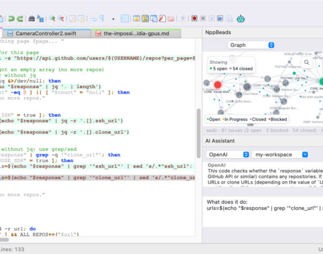The height and width of the screenshot is (254, 323).
Task: Redo the last undone edit
Action: pos(20,19)
